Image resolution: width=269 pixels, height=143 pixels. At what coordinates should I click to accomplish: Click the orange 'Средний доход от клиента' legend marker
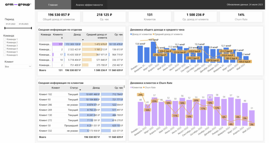coord(153,34)
